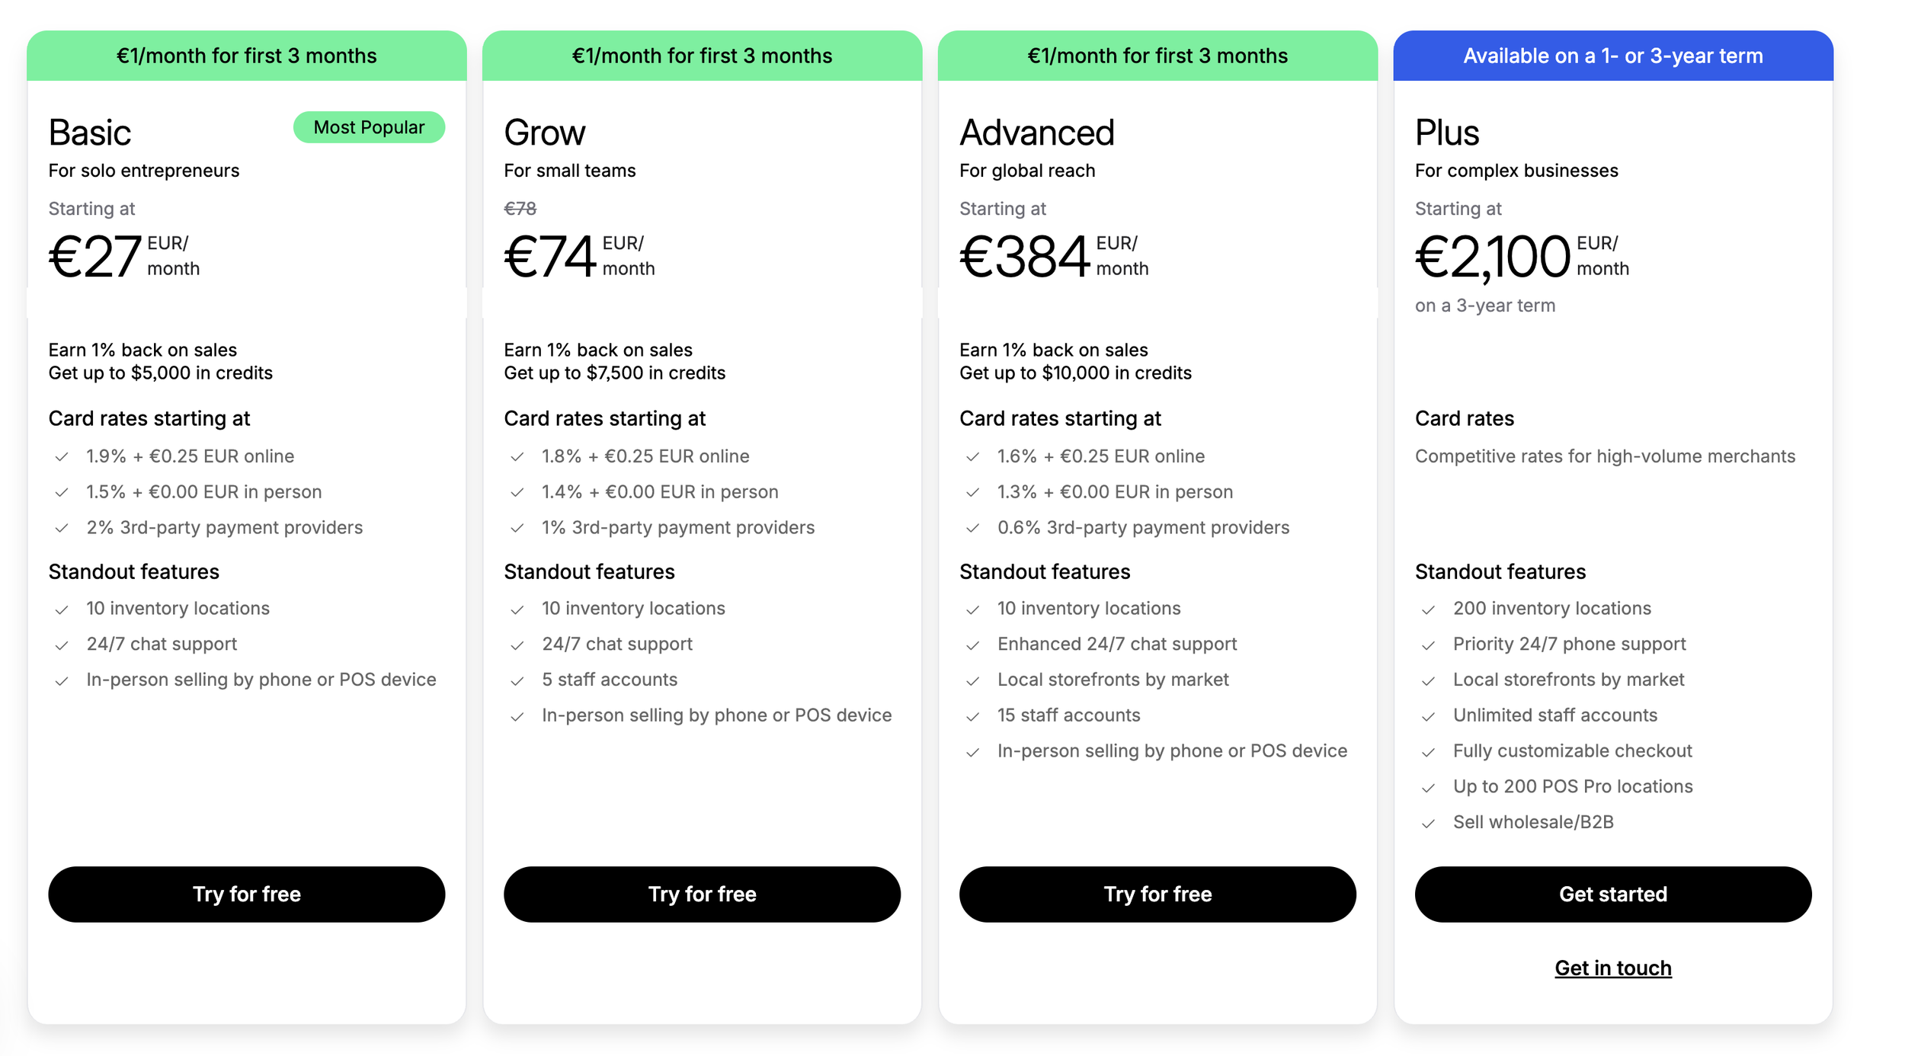
Task: Click checkmark next to Basic 24/7 chat support
Action: (x=62, y=645)
